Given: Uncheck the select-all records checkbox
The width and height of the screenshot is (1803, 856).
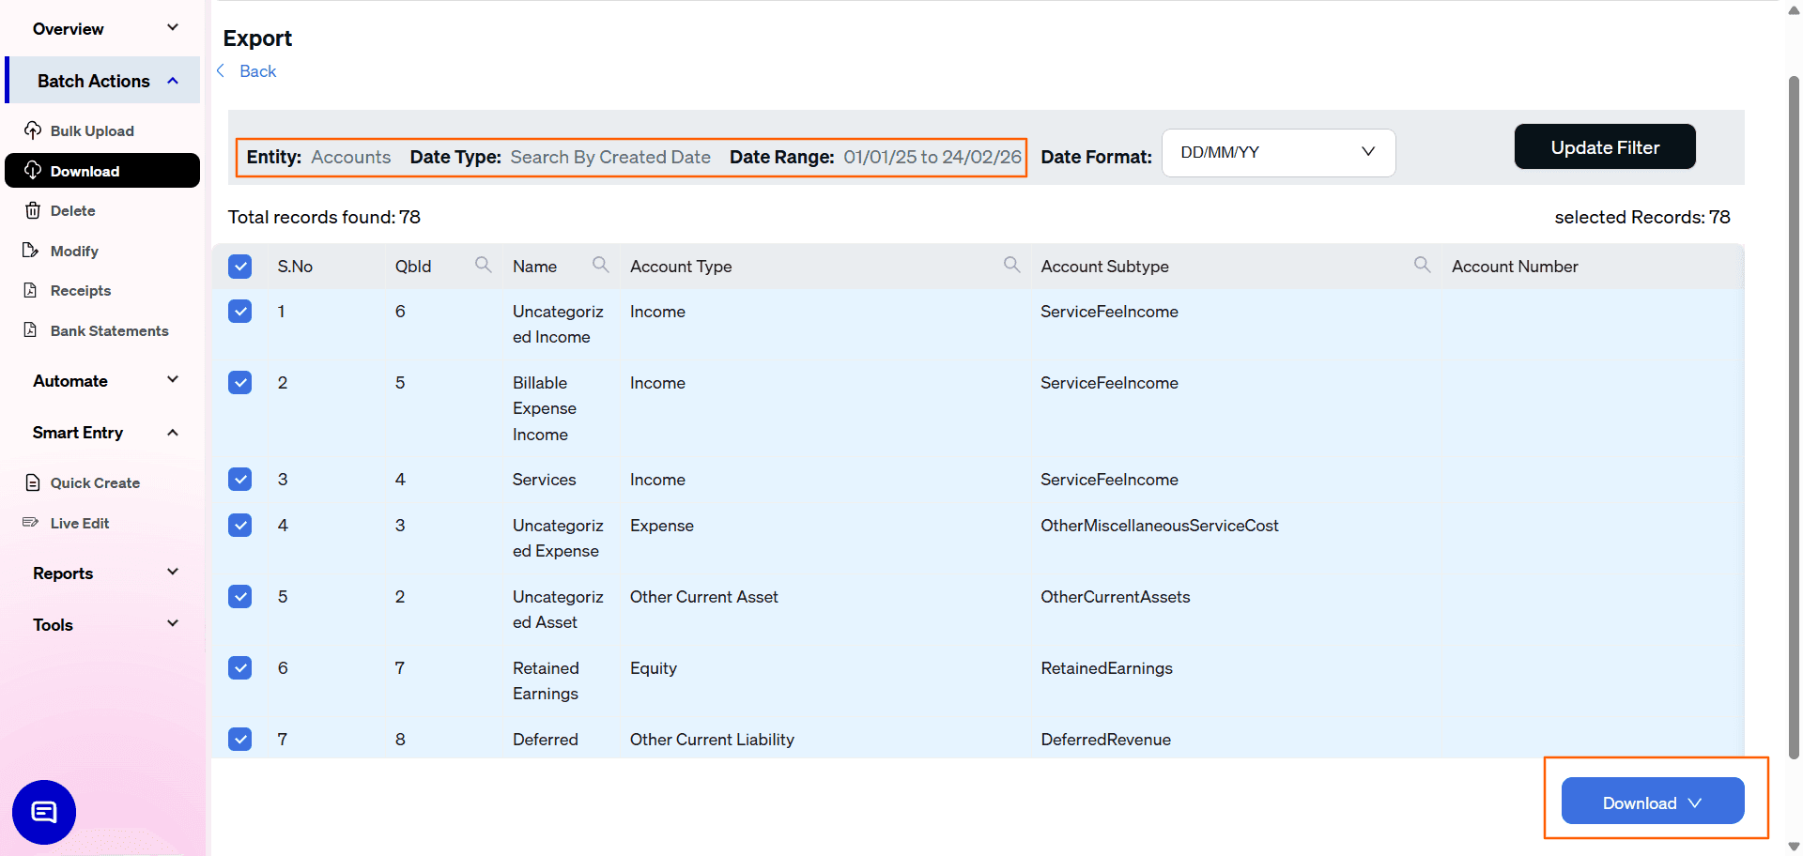Looking at the screenshot, I should [240, 267].
